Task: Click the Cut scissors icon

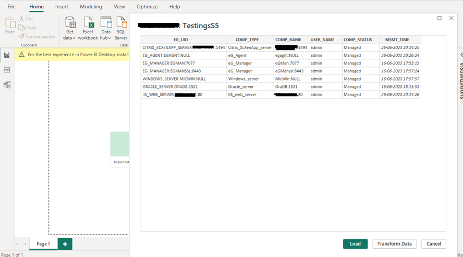Action: point(21,19)
